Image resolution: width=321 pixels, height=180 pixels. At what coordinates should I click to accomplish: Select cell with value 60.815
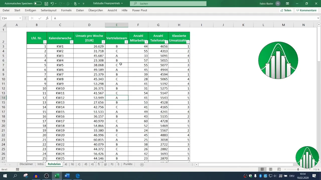(x=89, y=140)
